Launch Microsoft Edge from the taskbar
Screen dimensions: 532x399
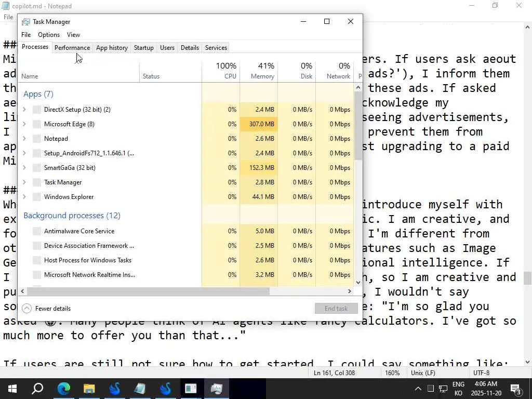coord(63,389)
